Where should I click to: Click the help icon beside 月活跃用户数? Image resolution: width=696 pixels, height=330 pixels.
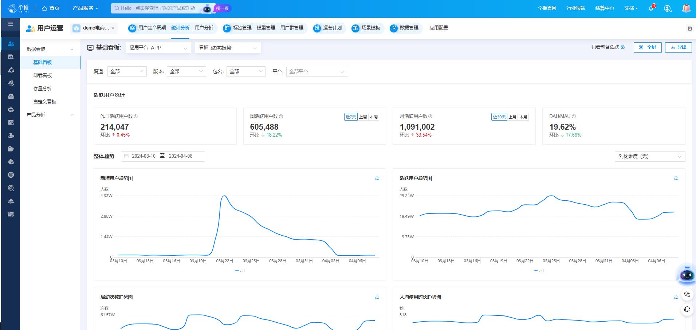click(430, 117)
